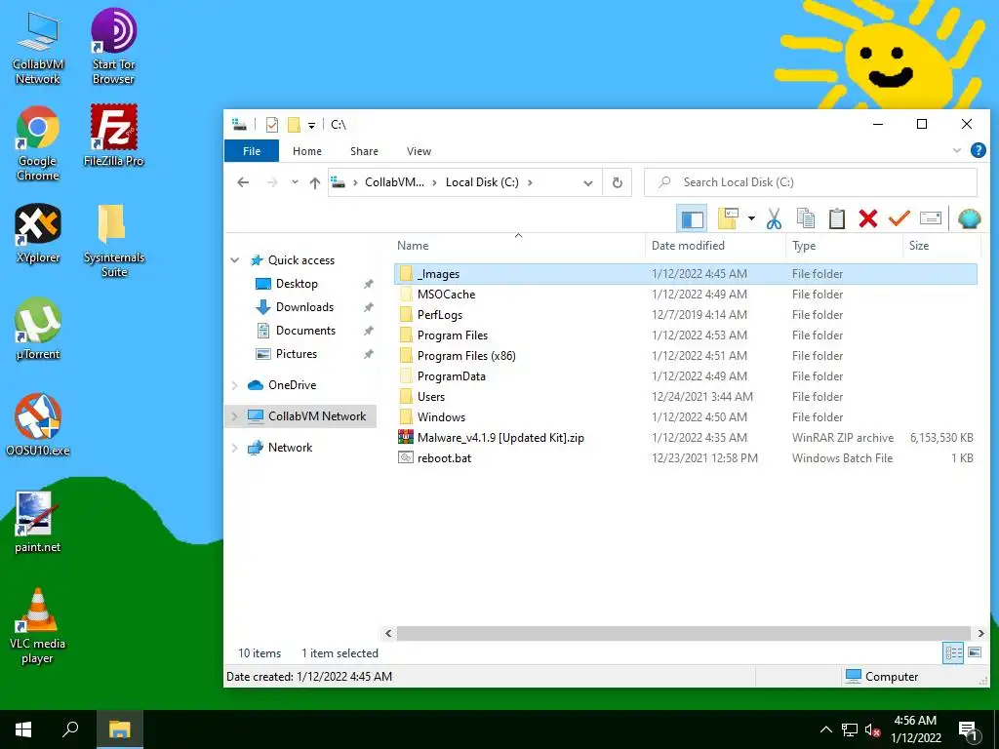The height and width of the screenshot is (749, 999).
Task: Click the Paste clipboard icon in toolbar
Action: (836, 218)
